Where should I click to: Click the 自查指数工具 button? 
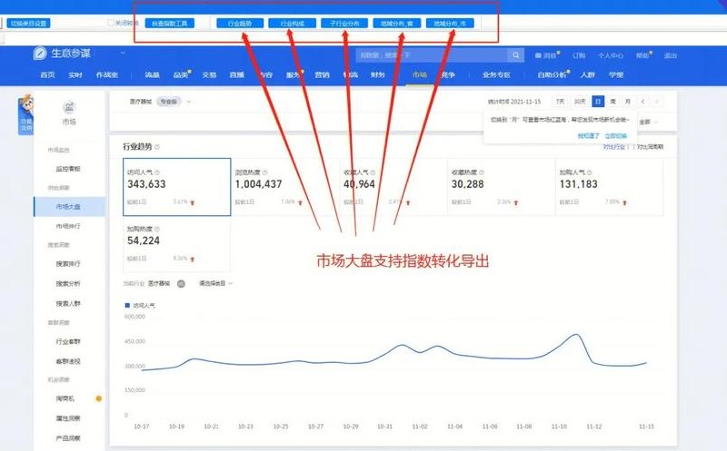point(170,24)
